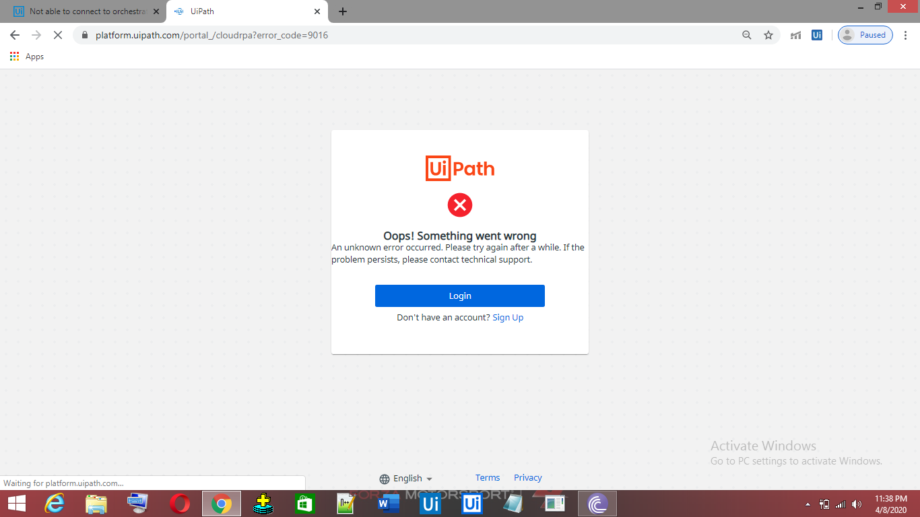Image resolution: width=920 pixels, height=517 pixels.
Task: Click the 'Oops! Something went wrong' heading
Action: [x=460, y=236]
